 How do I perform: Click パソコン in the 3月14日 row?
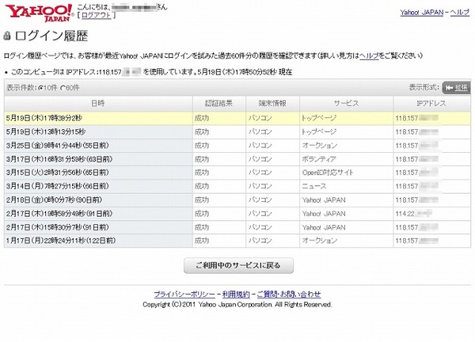tap(260, 187)
